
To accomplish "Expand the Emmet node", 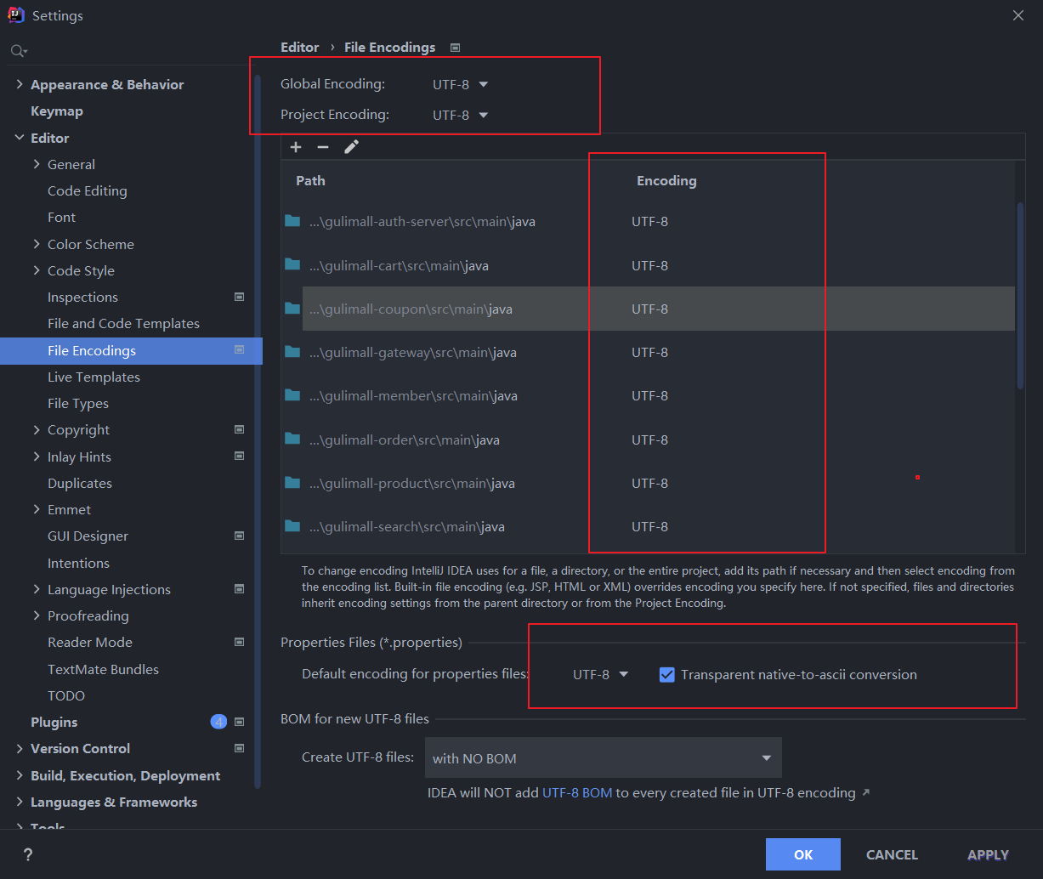I will pyautogui.click(x=37, y=509).
